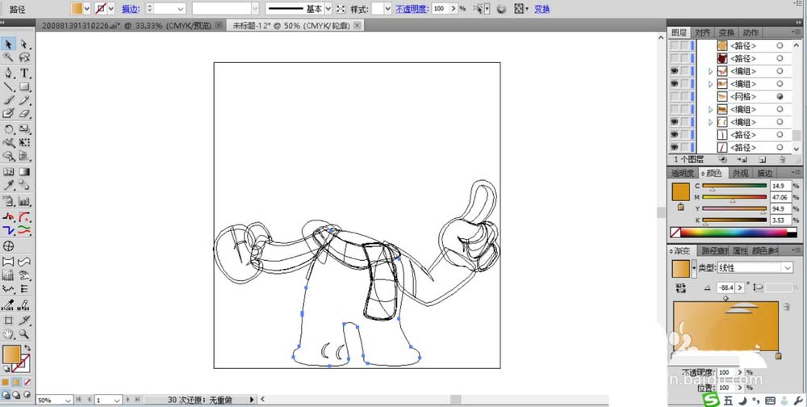Click the reverse gradient icon
The image size is (807, 407).
tap(681, 287)
